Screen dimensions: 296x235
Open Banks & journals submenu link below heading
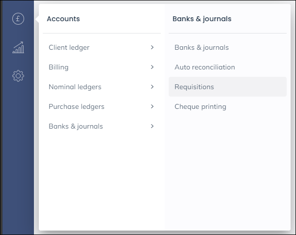click(x=202, y=47)
